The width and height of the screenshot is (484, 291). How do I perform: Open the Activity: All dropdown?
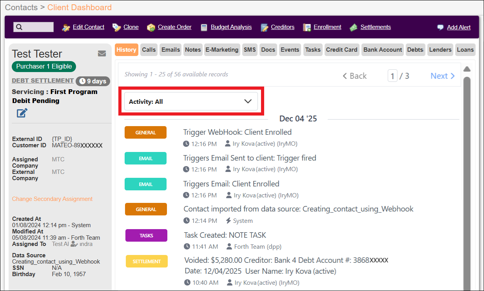pyautogui.click(x=191, y=101)
